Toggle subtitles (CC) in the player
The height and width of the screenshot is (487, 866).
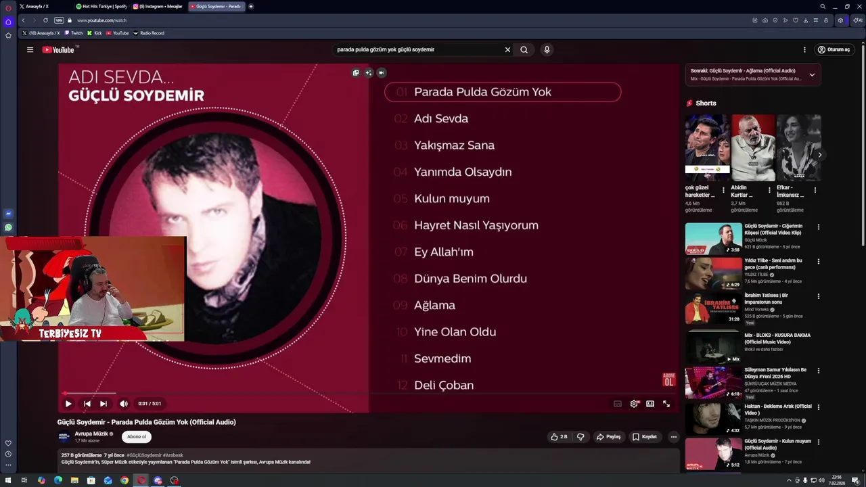pos(618,404)
